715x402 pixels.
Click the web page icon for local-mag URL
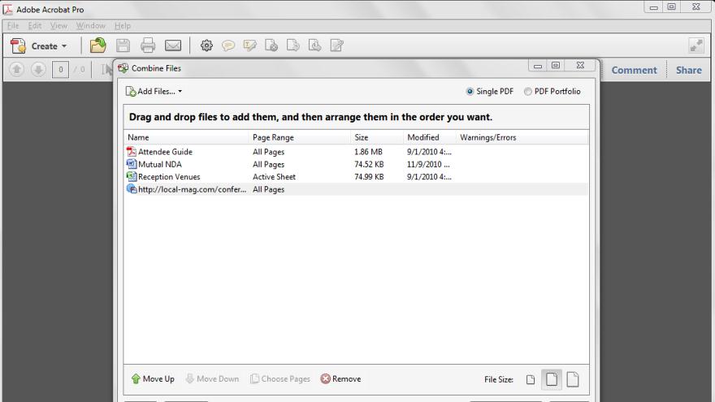132,188
